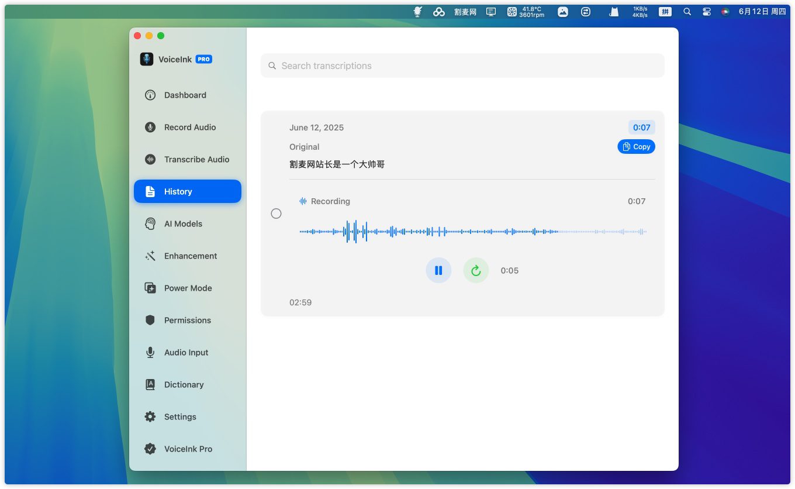Screen dimensions: 795x489
Task: Go to Audio Input section
Action: [x=186, y=353]
